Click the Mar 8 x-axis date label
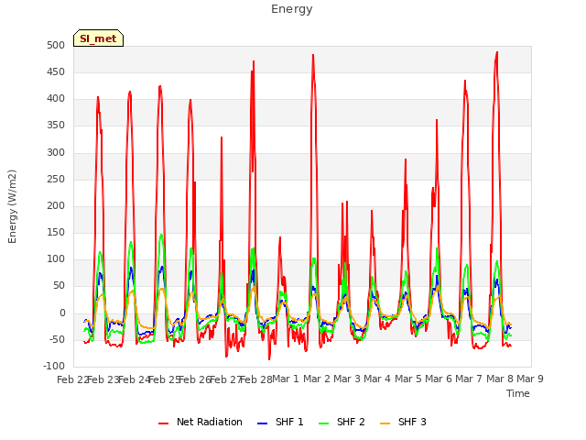Viewport: 586px width, 440px height. 500,379
